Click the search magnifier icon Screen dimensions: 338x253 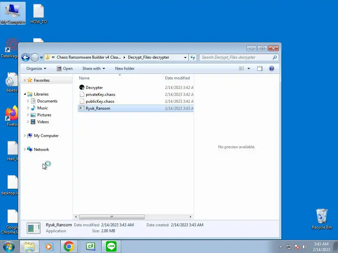pos(275,57)
